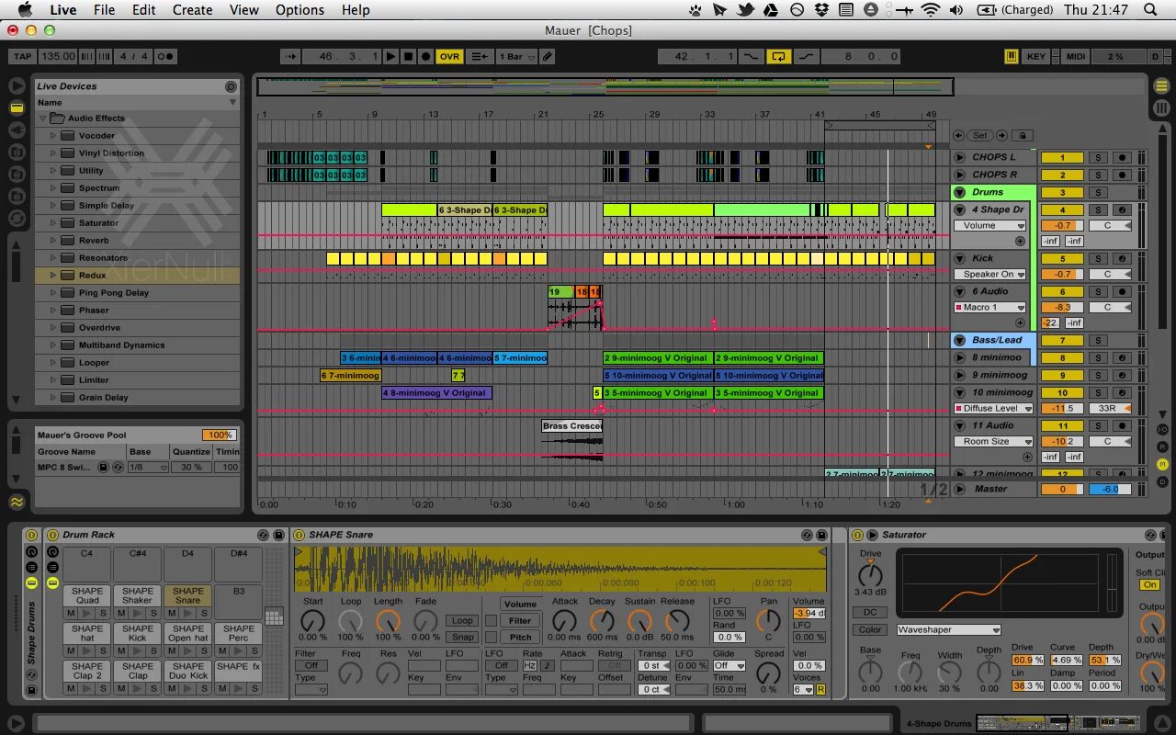Solo the SHAPE Perc pad

point(254,650)
